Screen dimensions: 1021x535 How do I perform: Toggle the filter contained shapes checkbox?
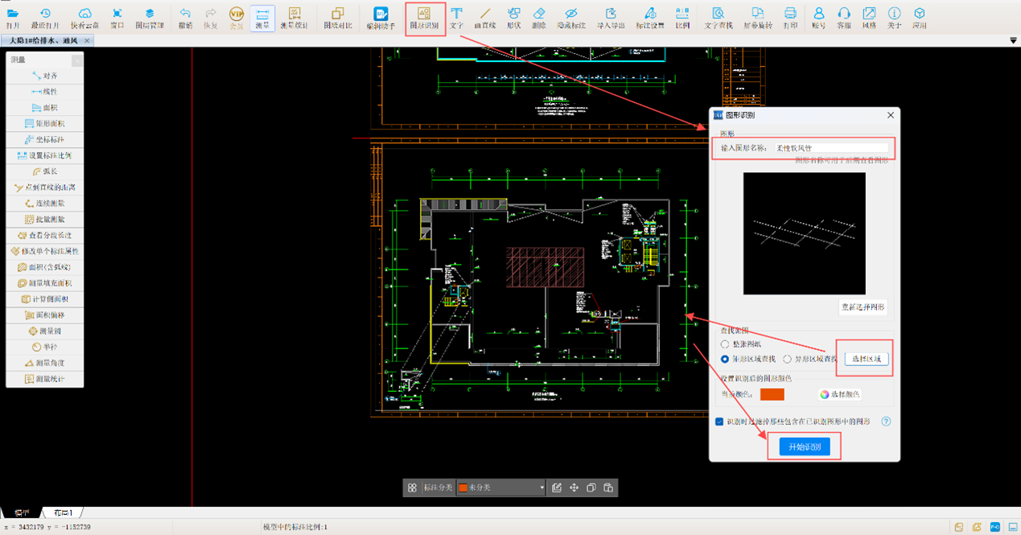719,422
